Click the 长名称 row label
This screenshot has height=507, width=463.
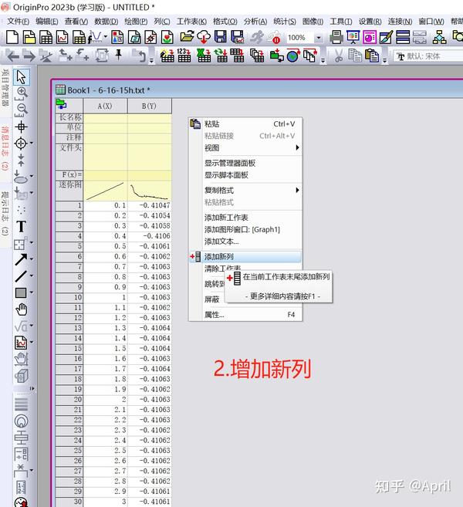tap(69, 117)
